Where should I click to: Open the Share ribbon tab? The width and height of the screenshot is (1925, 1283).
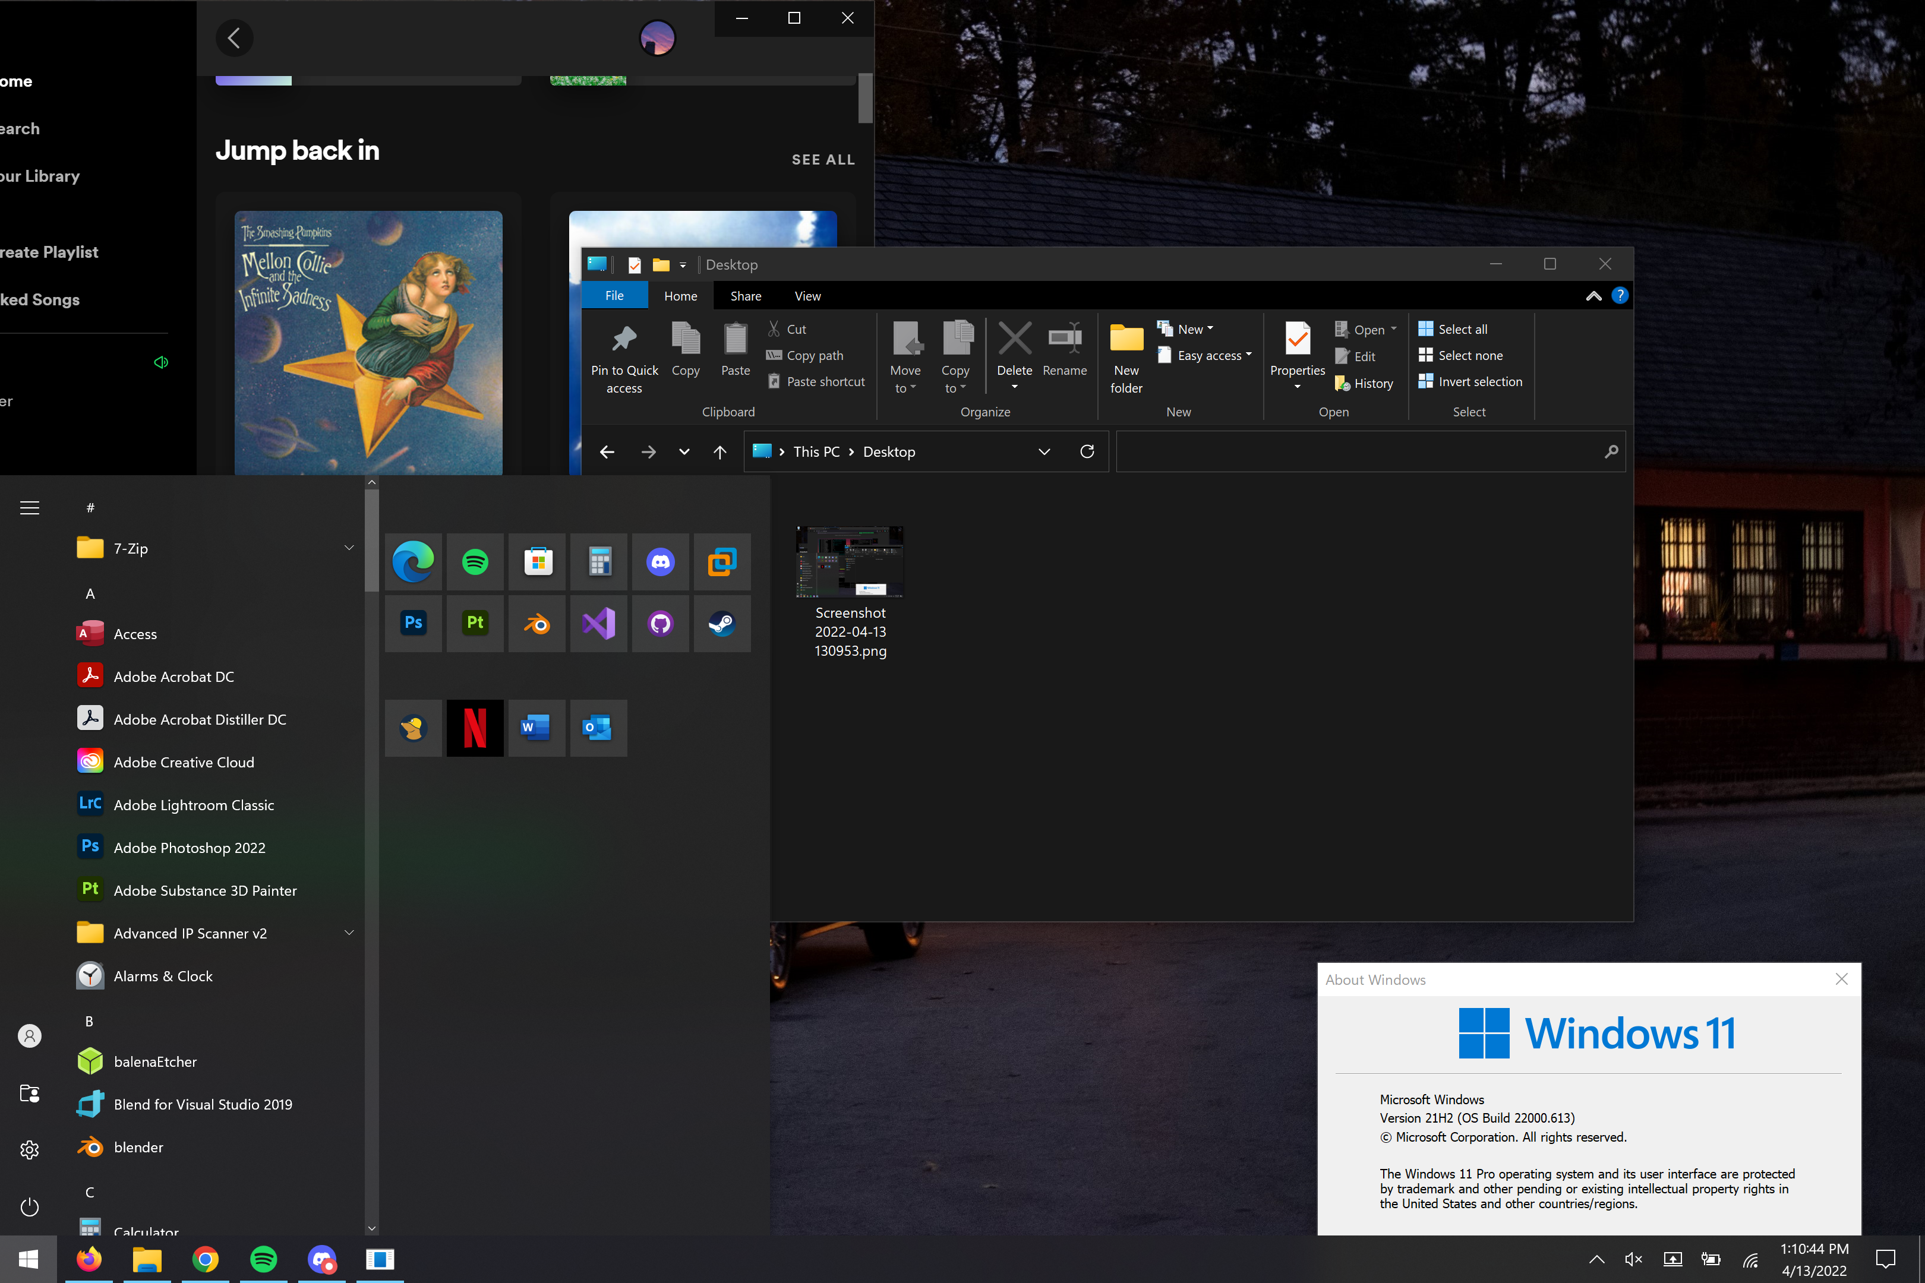[745, 296]
